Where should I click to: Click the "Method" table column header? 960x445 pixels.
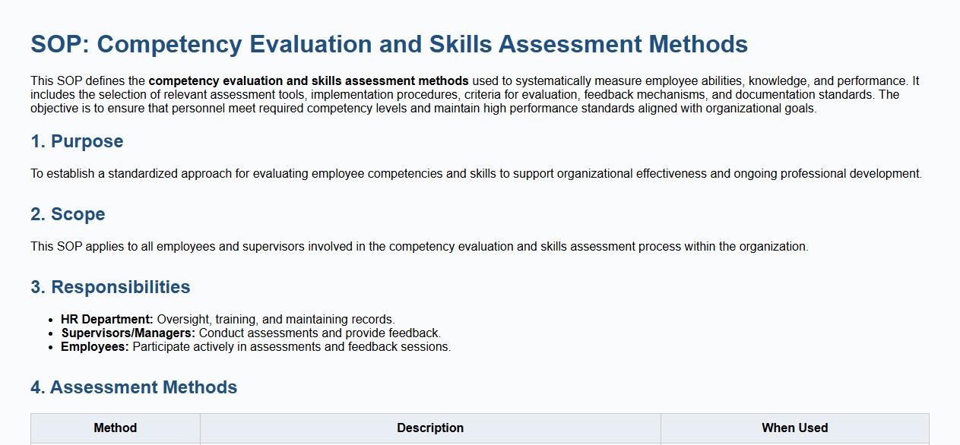click(116, 428)
